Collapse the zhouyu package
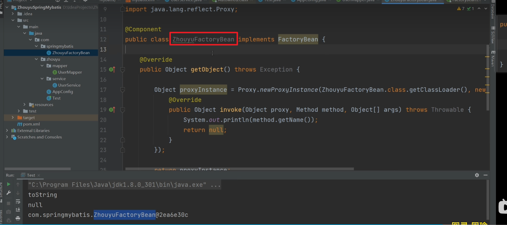The image size is (507, 225). [36, 59]
